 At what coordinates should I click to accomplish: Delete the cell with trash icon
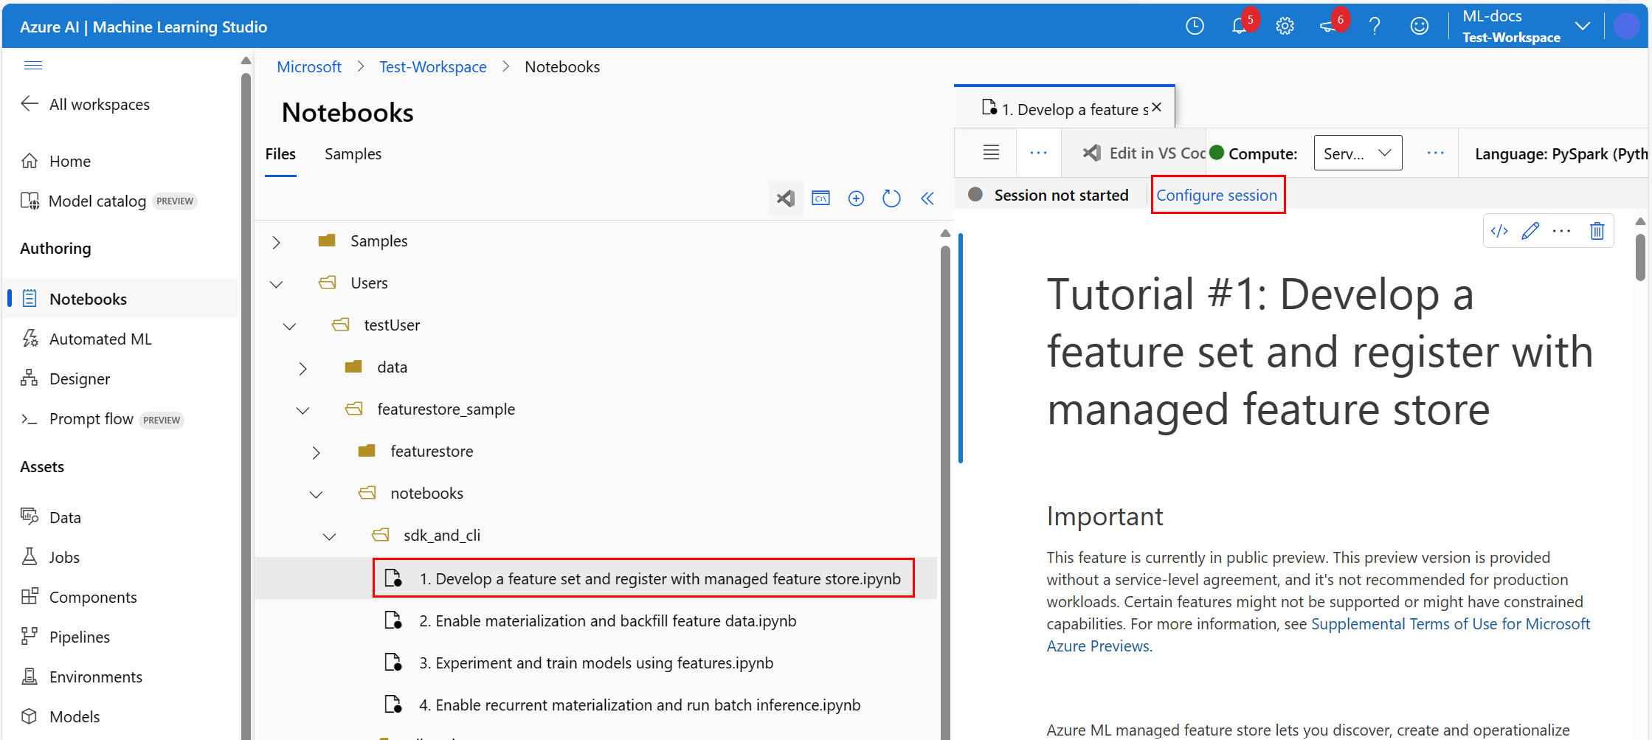pyautogui.click(x=1597, y=231)
